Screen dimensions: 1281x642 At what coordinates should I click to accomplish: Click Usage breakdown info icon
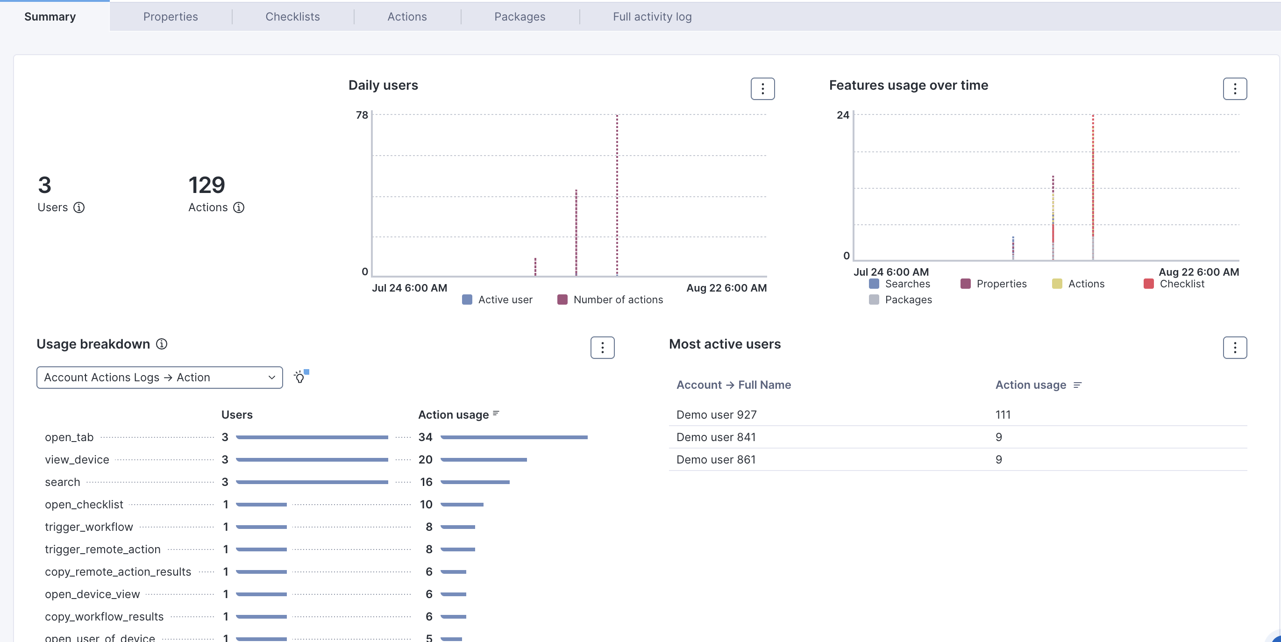[162, 344]
